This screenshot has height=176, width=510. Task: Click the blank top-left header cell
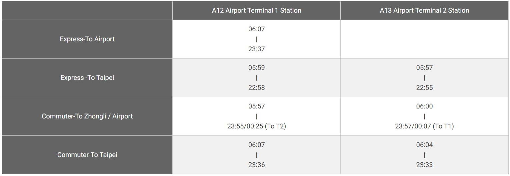tap(87, 10)
